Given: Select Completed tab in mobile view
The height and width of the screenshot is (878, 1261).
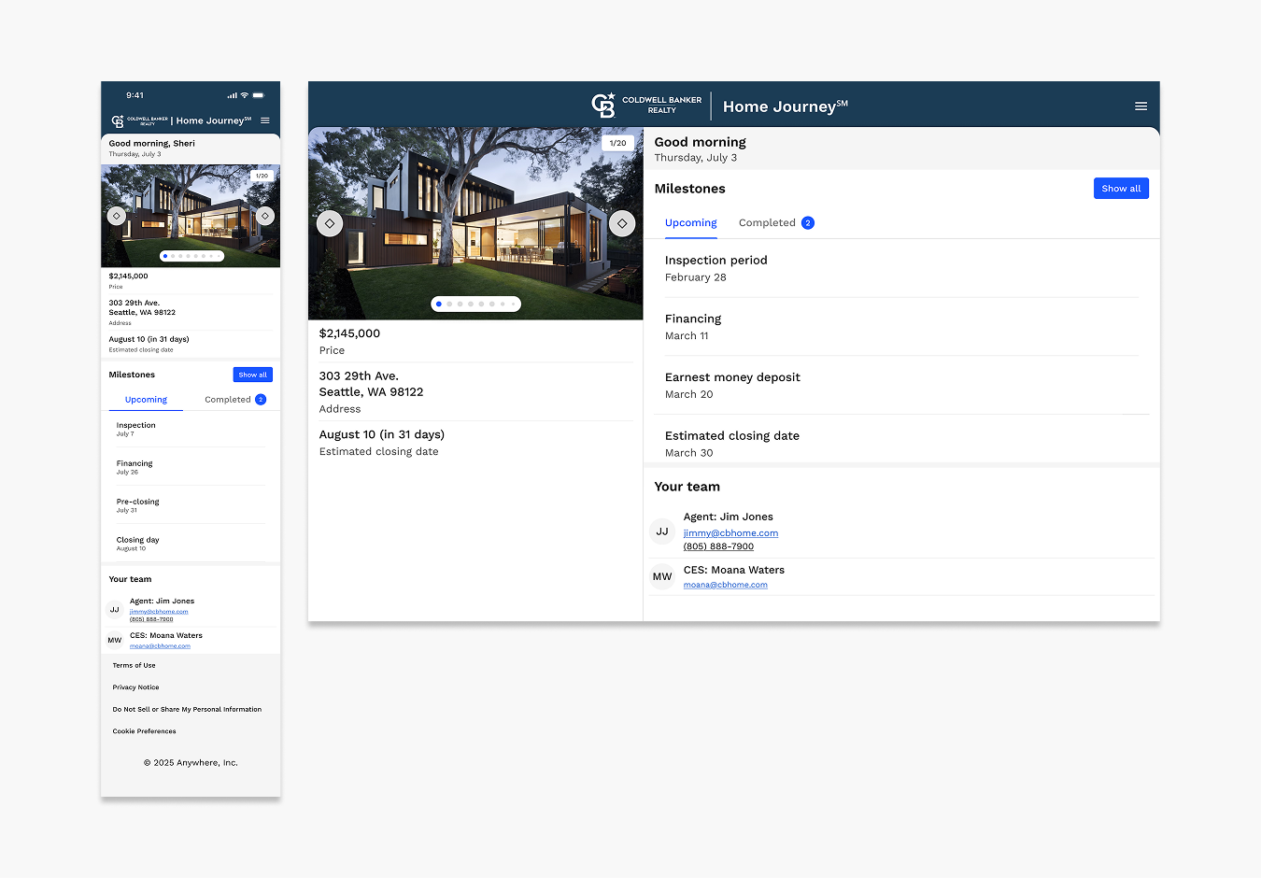Looking at the screenshot, I should tap(234, 400).
